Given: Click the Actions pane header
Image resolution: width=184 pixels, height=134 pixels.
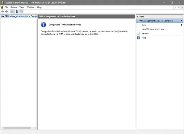Looking at the screenshot, I should click(160, 17).
